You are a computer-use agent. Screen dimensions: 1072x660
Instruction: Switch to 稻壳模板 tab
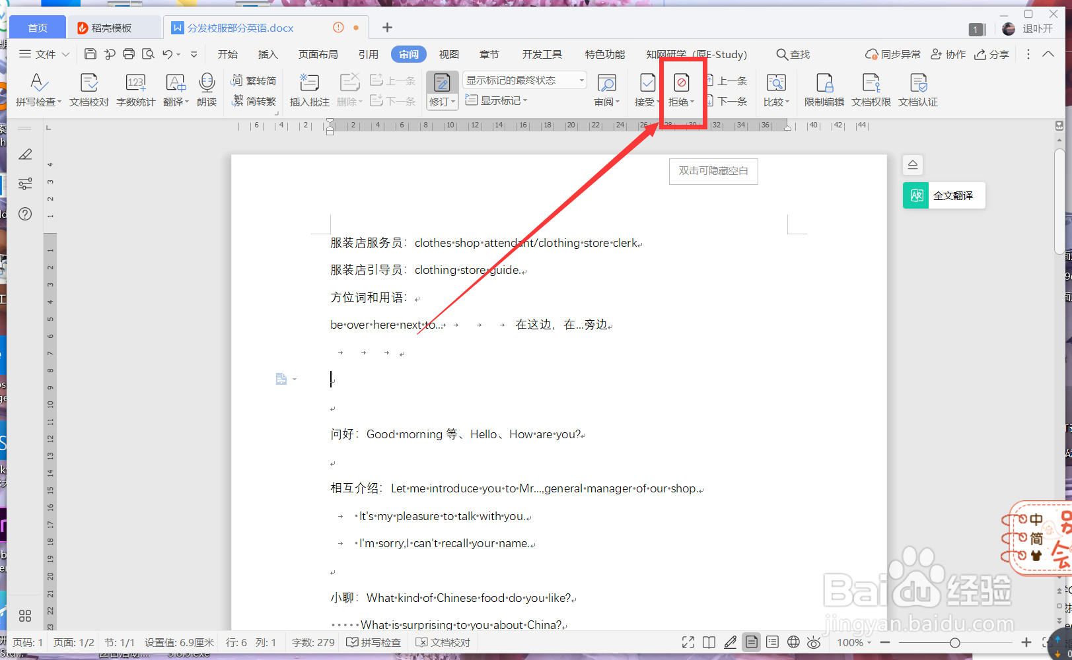click(114, 28)
